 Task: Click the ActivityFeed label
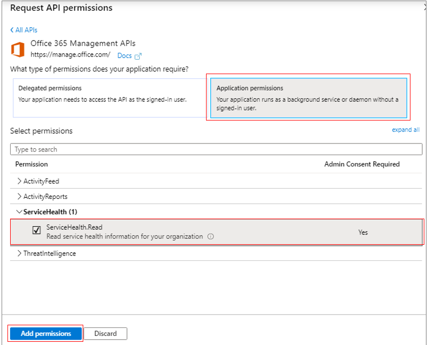point(41,181)
